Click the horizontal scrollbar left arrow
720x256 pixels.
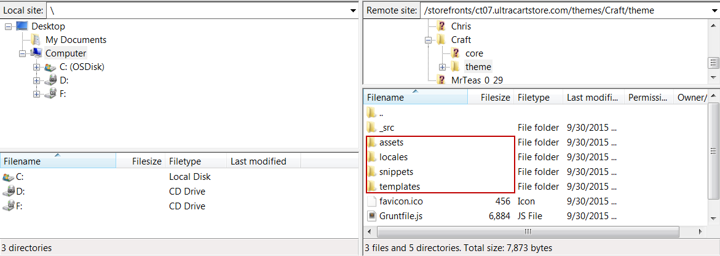[369, 231]
